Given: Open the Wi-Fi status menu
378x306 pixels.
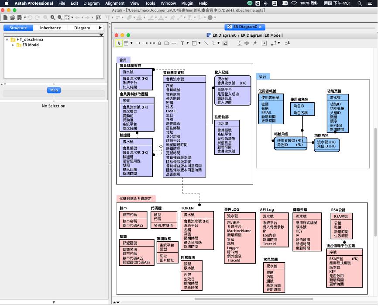Looking at the screenshot, I should coord(294,3).
